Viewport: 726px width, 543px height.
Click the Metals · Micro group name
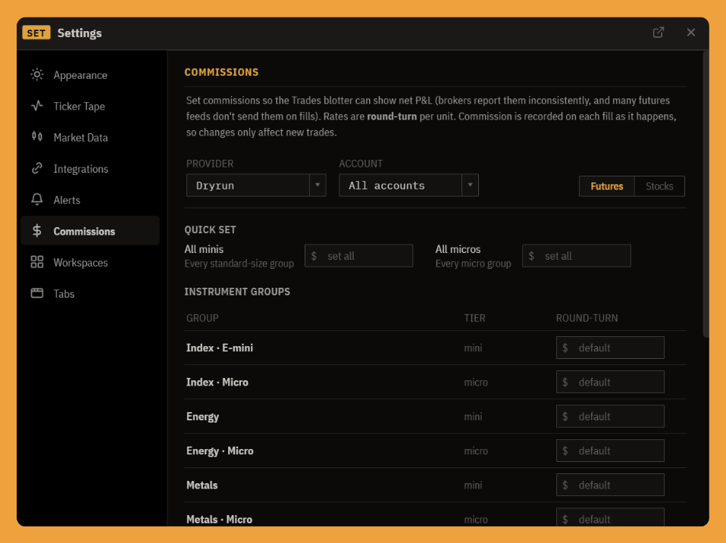click(x=219, y=520)
